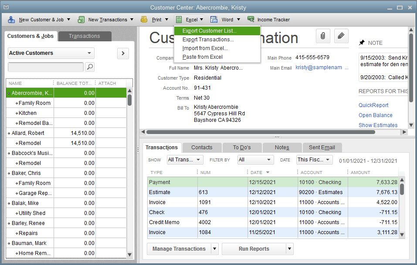Click the New Transactions toolbar icon
Image resolution: width=417 pixels, height=265 pixels.
81,20
